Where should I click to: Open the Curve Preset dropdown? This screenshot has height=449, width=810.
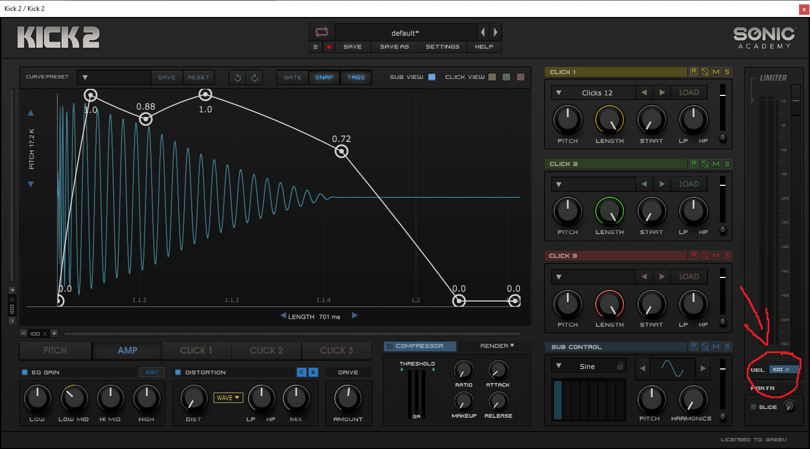coord(114,77)
